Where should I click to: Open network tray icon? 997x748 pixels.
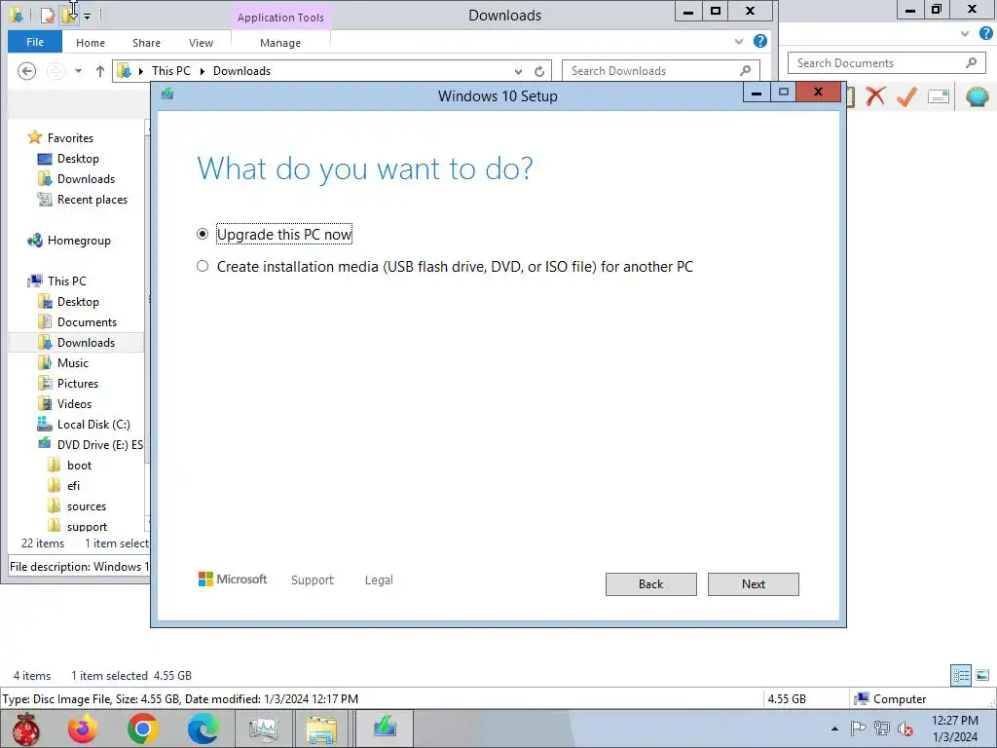click(x=882, y=729)
